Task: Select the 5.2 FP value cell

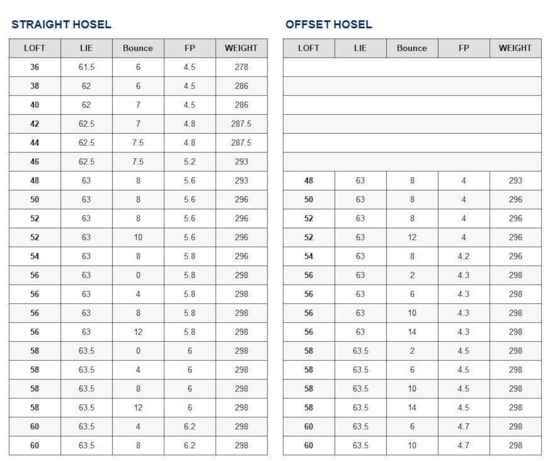Action: tap(189, 162)
